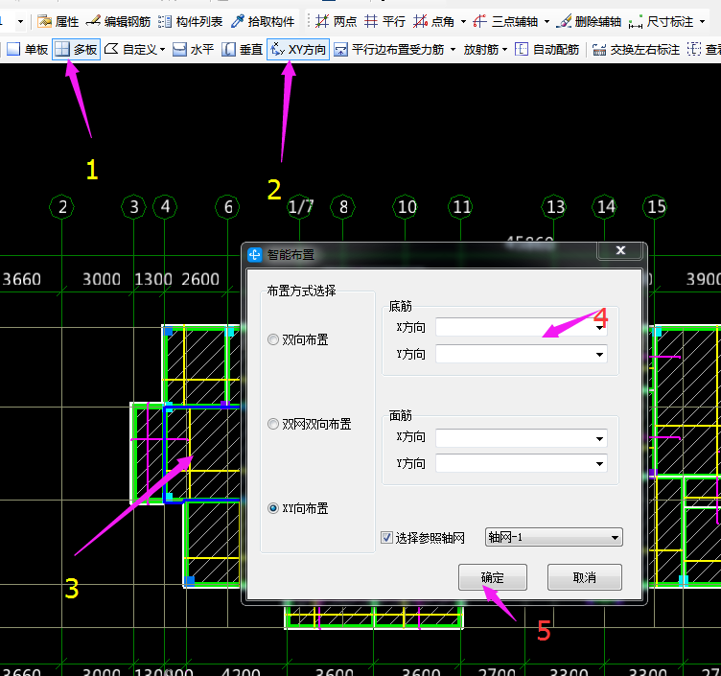Open 面筋 Y方向 dropdown
This screenshot has height=676, width=721.
521,463
